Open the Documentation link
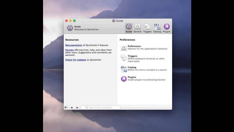Screen dimensions: 234x132 [74, 45]
